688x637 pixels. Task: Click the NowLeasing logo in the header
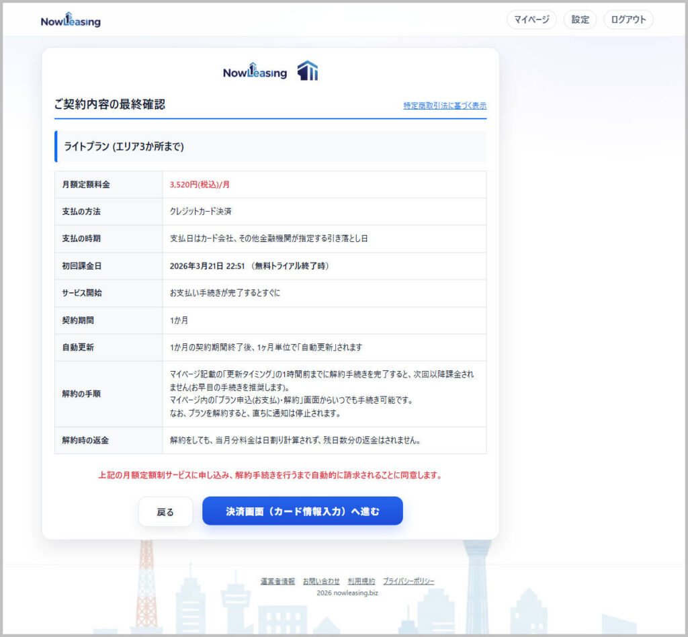click(71, 20)
